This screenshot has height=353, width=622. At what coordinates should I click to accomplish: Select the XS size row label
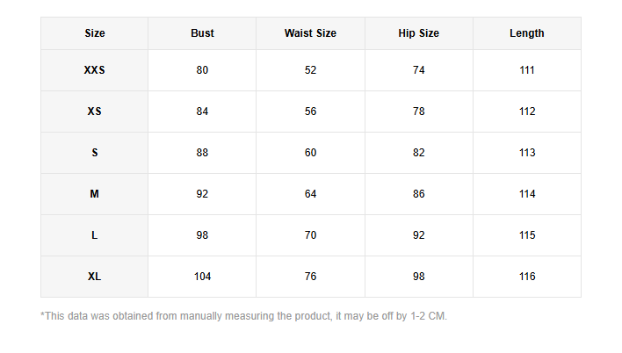point(95,112)
